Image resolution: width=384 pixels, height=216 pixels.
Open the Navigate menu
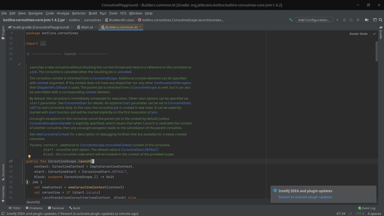[35, 13]
